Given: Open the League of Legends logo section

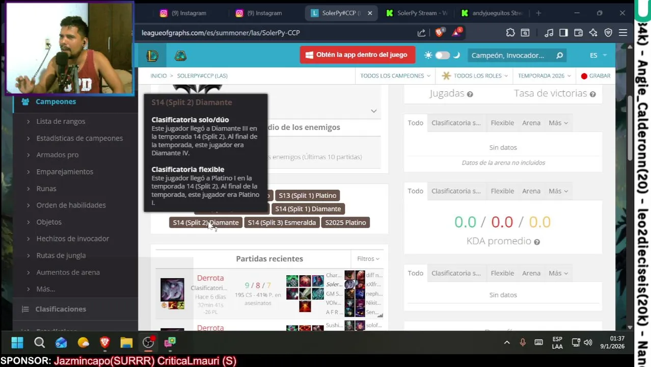Looking at the screenshot, I should tap(152, 56).
